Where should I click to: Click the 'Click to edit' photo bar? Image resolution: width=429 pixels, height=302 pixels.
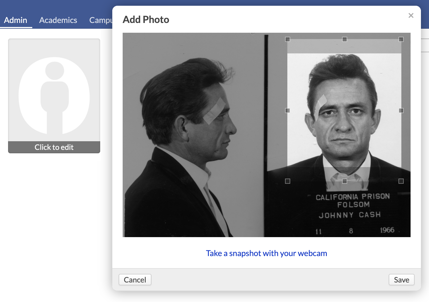(54, 147)
